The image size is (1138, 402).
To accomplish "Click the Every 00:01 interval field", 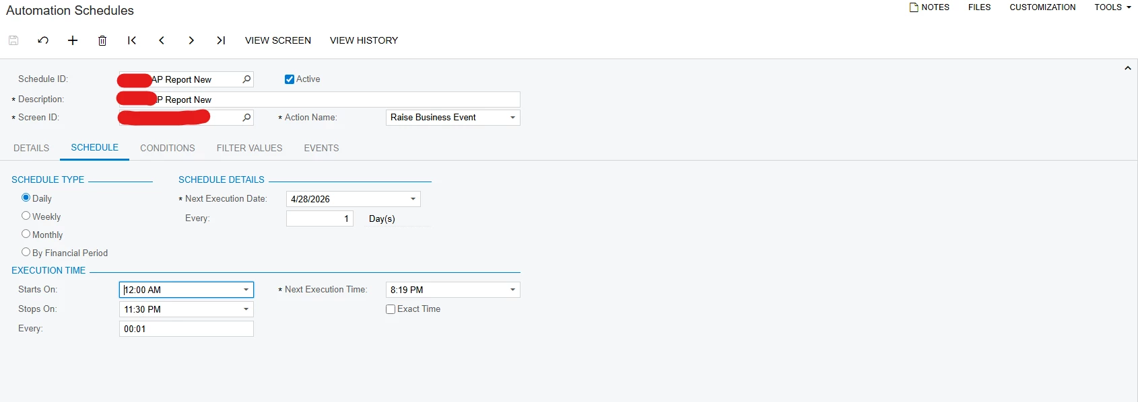I will point(187,329).
